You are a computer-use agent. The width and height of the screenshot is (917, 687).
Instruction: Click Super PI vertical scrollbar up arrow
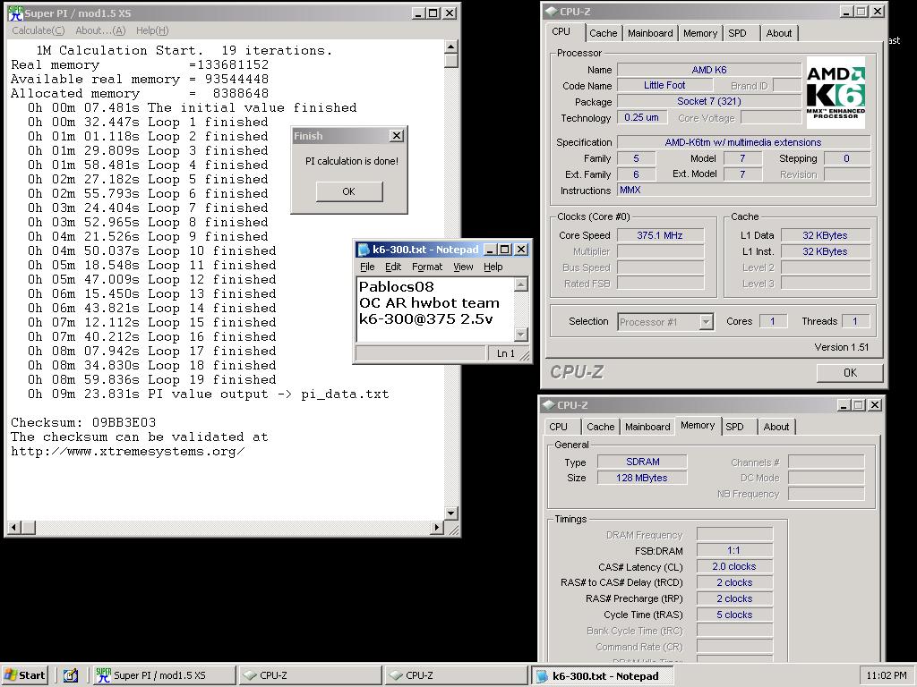tap(451, 47)
